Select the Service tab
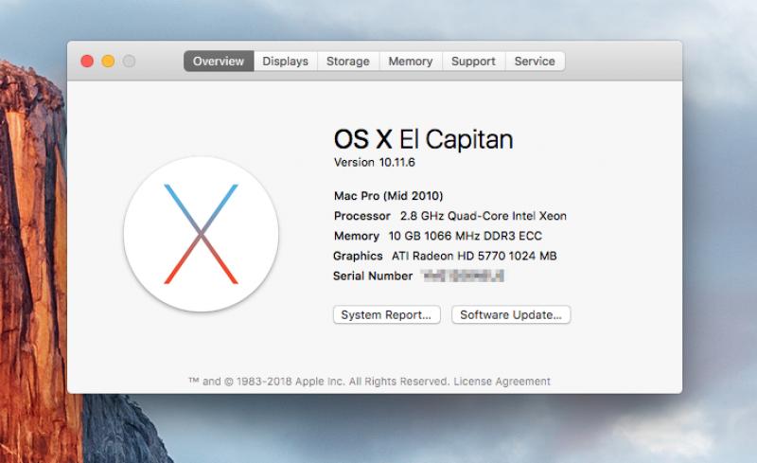Image resolution: width=757 pixels, height=463 pixels. click(x=535, y=62)
